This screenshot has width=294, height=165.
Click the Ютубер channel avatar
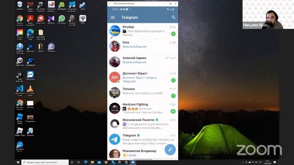115,31
